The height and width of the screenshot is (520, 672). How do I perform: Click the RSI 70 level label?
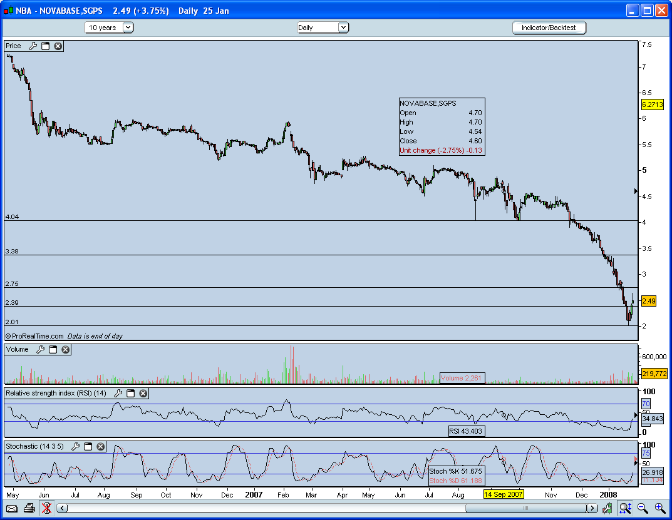pyautogui.click(x=646, y=404)
